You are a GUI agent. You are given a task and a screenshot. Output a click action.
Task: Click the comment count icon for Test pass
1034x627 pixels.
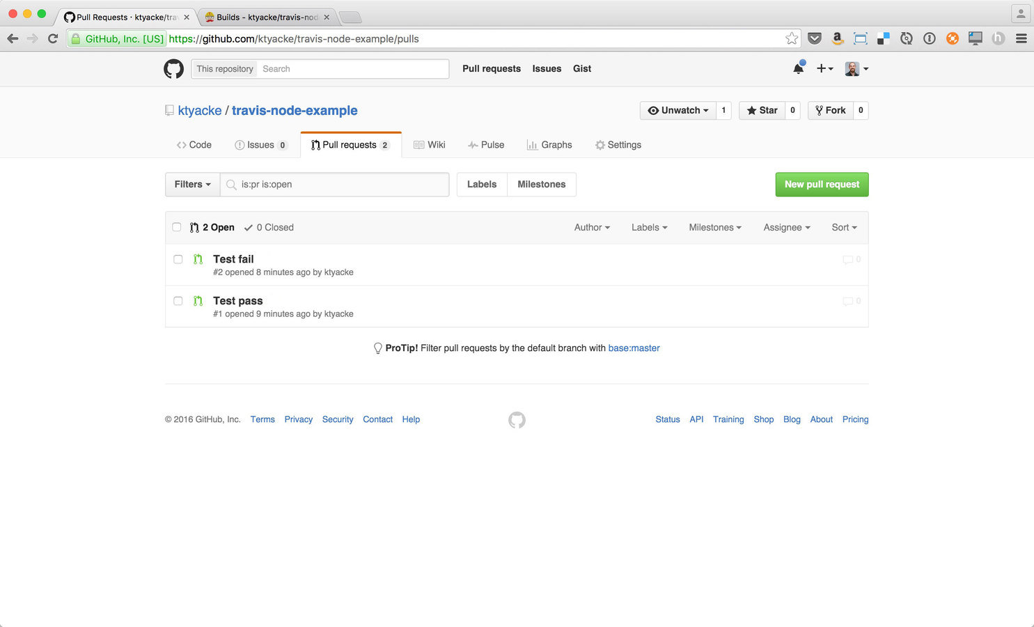(852, 301)
